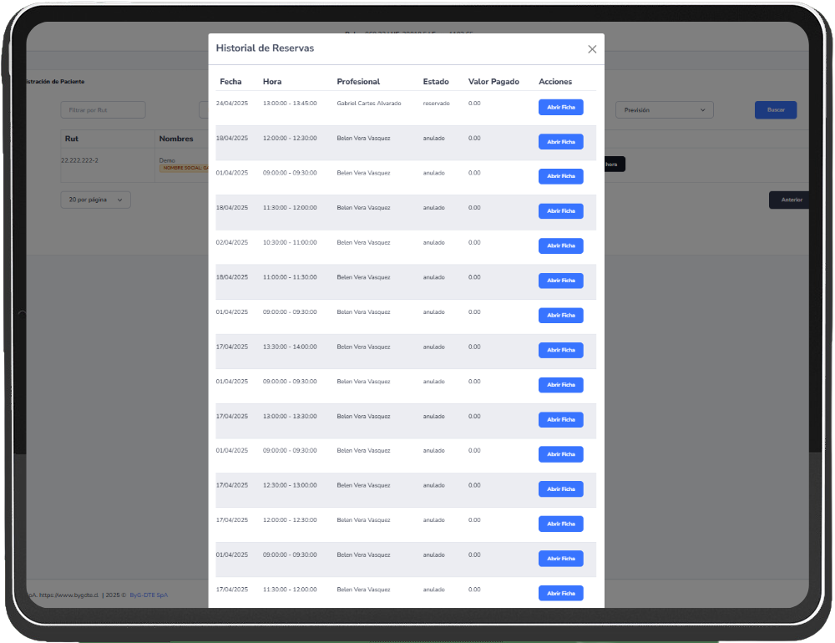
Task: Open ficha for 17/04/2025 12:30:00 booking
Action: point(560,489)
